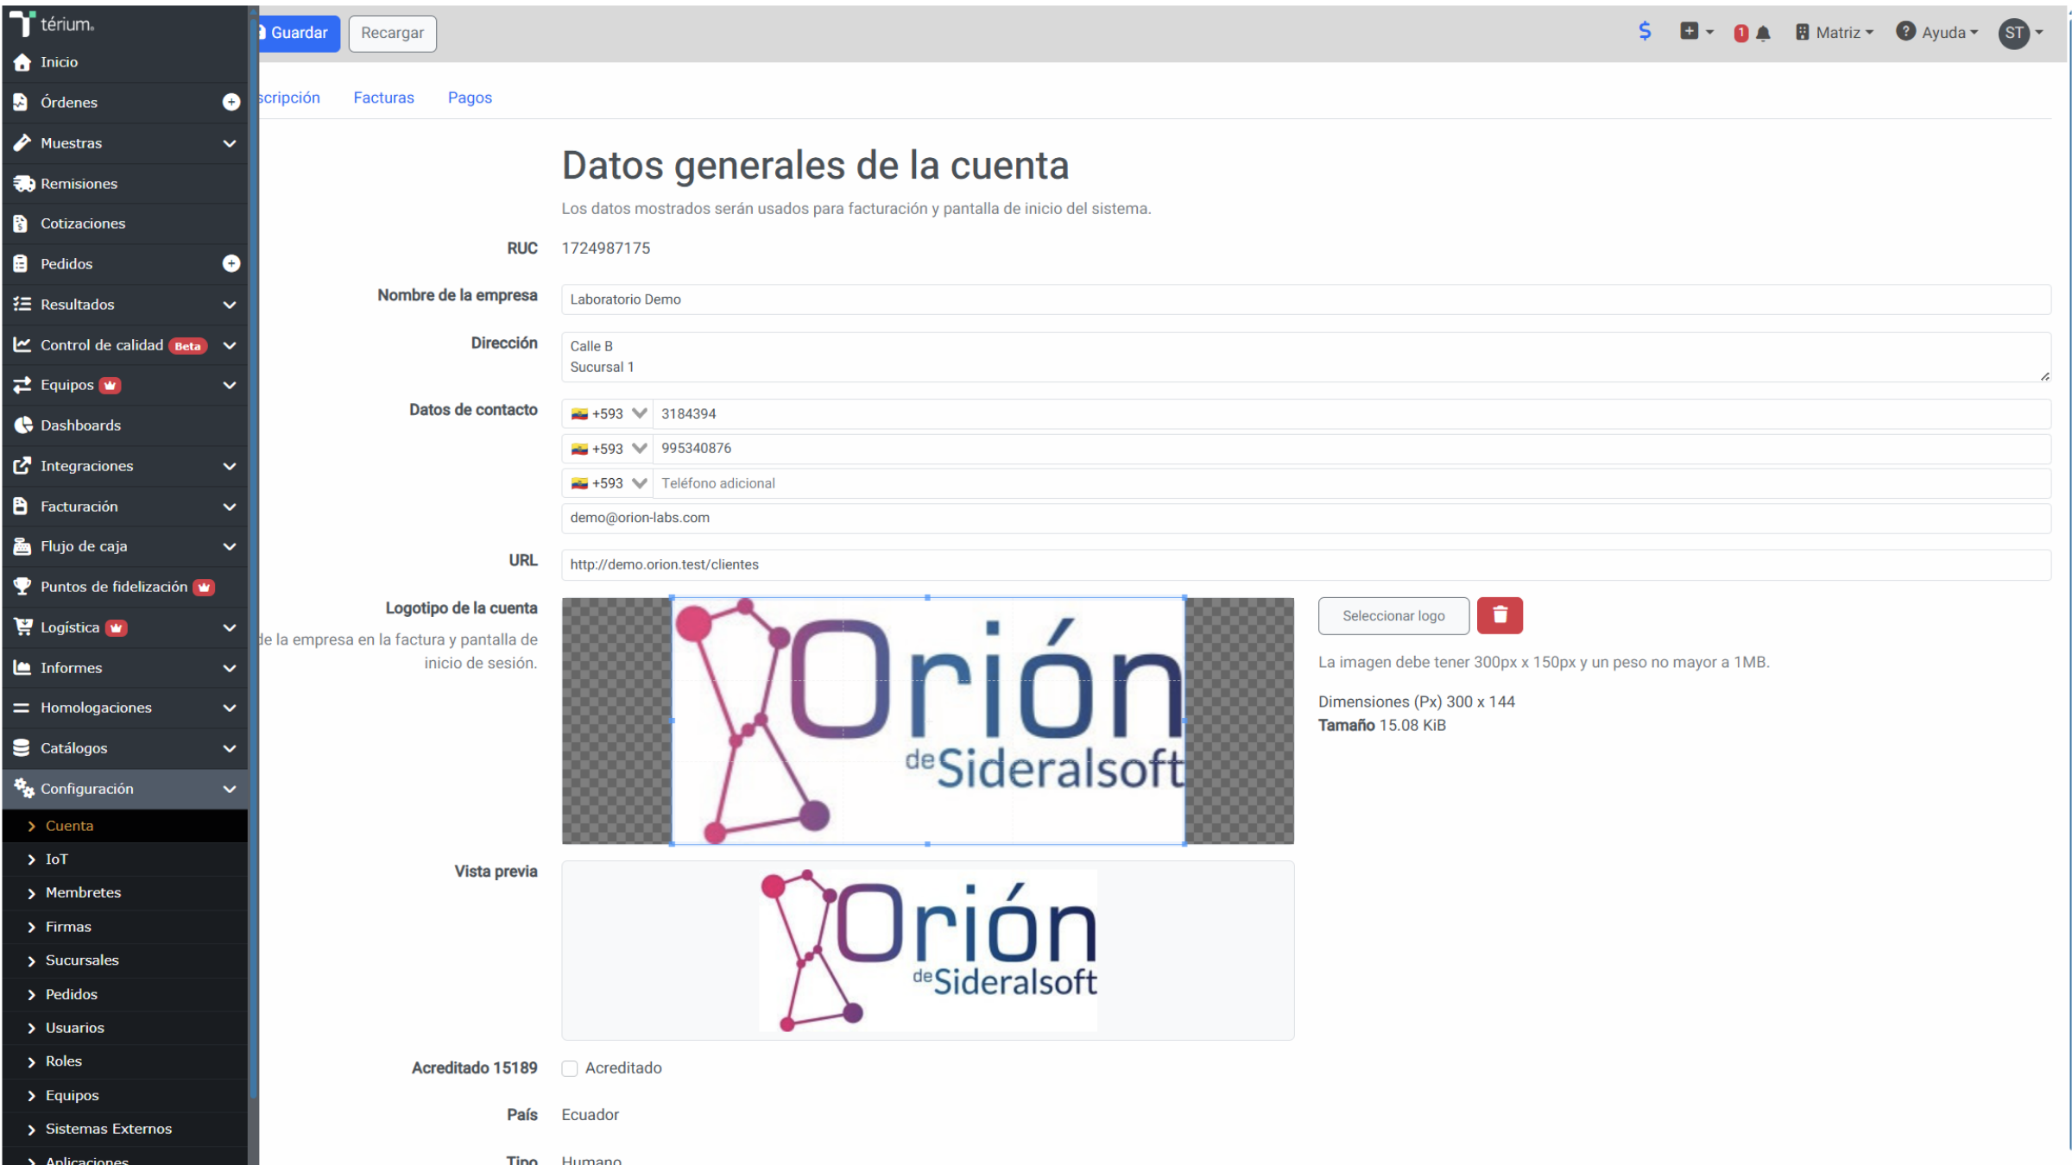
Task: Click the Cotizaciones document icon
Action: [x=22, y=224]
